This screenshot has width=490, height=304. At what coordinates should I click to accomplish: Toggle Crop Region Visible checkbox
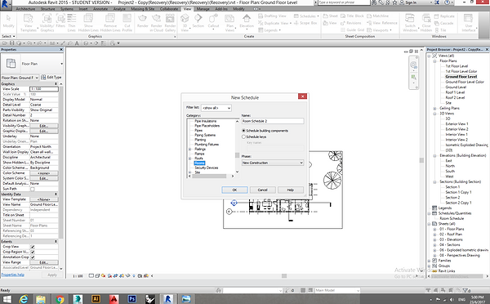pos(33,252)
